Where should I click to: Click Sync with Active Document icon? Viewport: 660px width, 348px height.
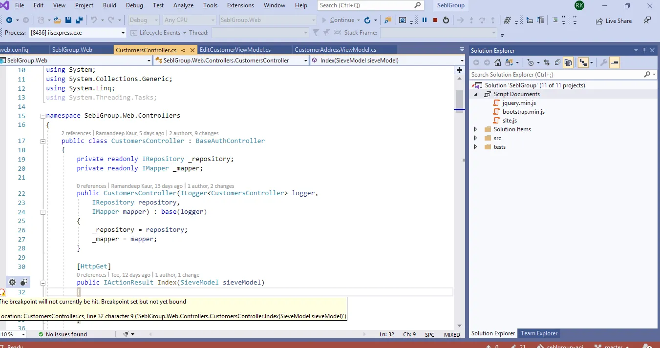tap(546, 62)
